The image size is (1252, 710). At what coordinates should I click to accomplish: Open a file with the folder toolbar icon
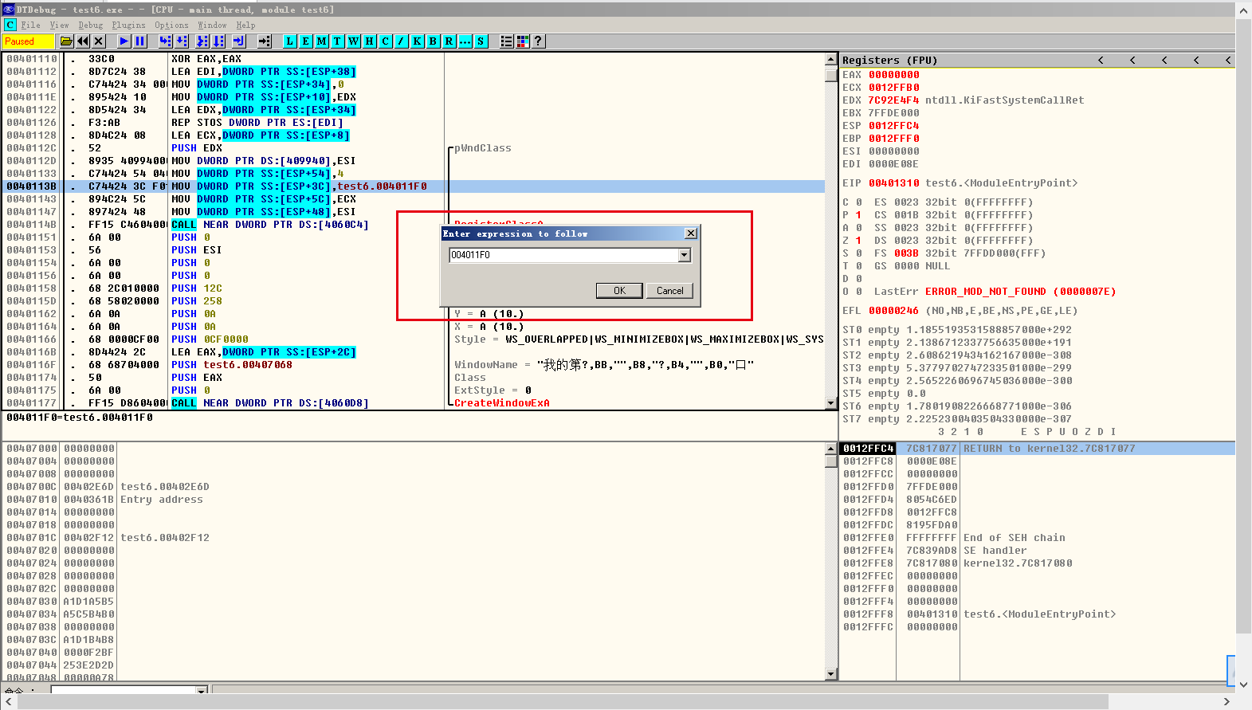tap(67, 41)
